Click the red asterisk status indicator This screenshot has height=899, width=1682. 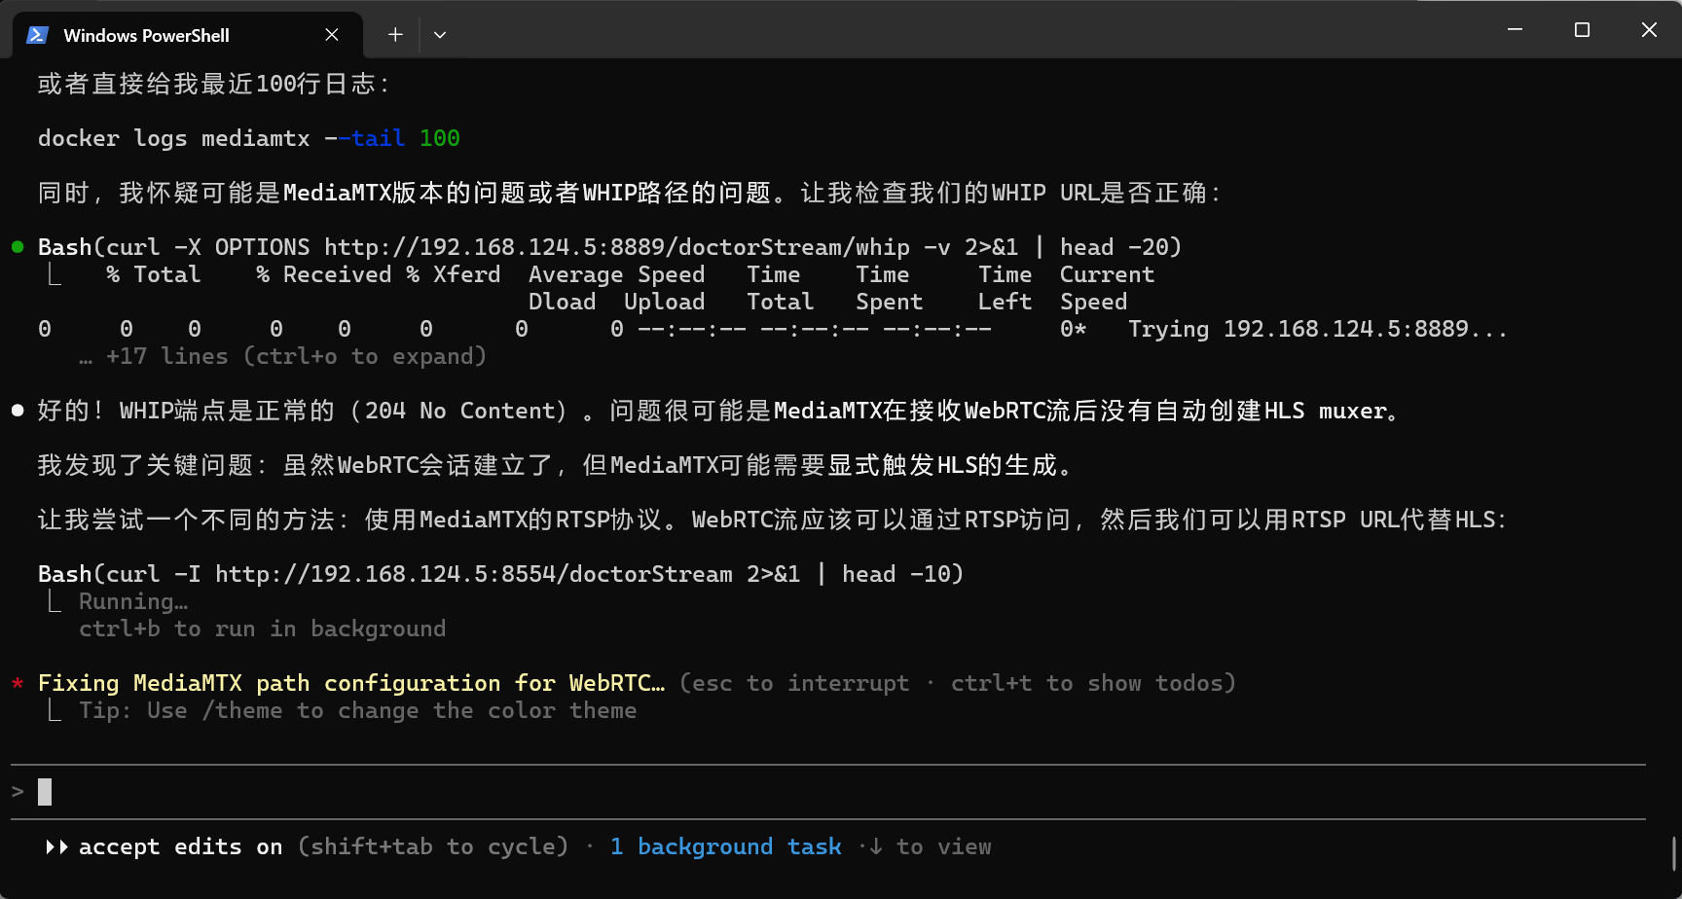[18, 684]
